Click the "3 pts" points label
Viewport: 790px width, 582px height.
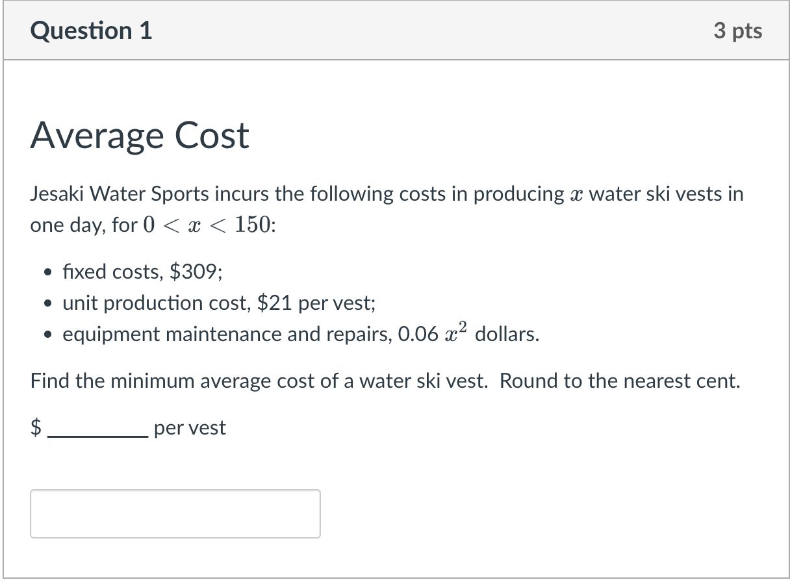(x=737, y=31)
